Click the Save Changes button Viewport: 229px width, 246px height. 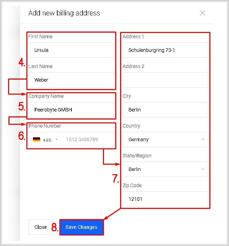(x=81, y=227)
